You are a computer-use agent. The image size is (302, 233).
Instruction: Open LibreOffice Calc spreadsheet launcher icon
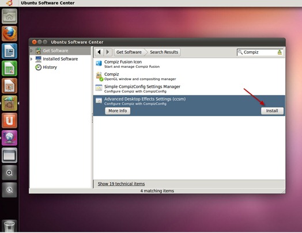9,68
